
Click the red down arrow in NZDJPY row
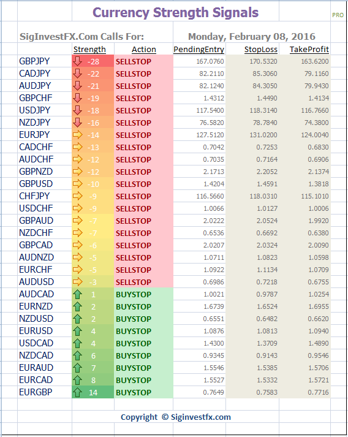pyautogui.click(x=77, y=123)
